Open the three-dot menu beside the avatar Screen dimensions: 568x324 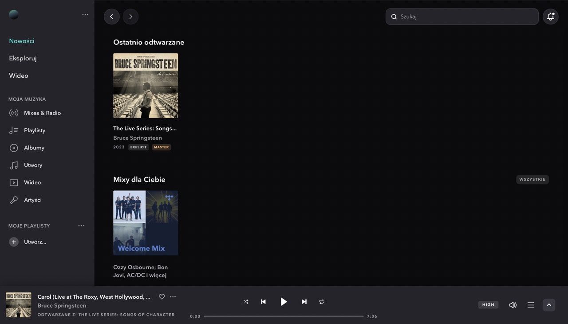coord(85,15)
